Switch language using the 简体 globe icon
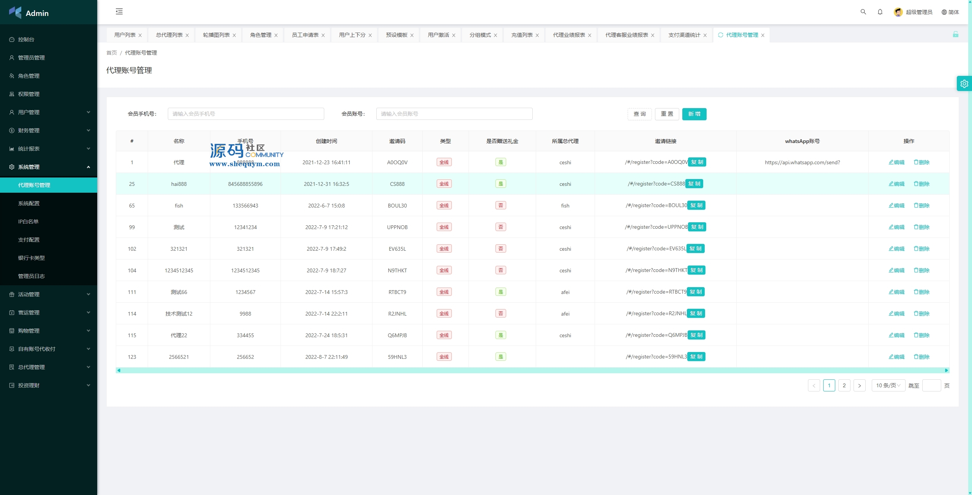The image size is (972, 495). [944, 12]
